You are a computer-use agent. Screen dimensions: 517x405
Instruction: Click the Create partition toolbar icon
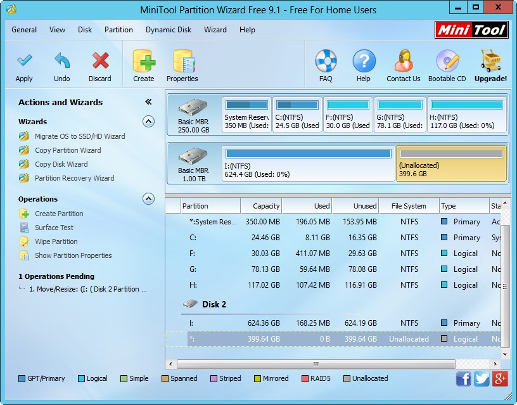[x=144, y=61]
